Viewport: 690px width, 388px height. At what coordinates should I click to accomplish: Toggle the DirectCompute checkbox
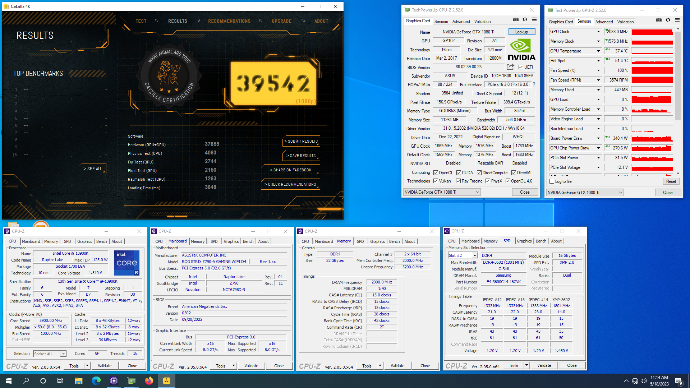(479, 173)
